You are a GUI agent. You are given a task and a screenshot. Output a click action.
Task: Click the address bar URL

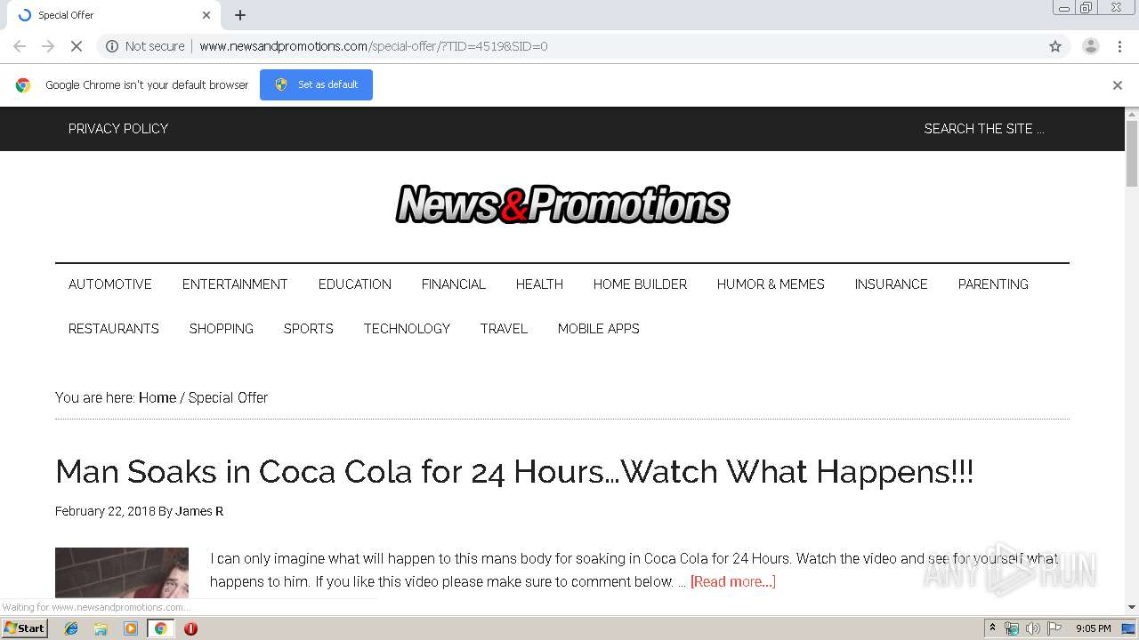click(373, 46)
